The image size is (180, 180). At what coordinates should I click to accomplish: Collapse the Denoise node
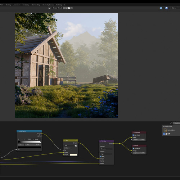(x=100, y=141)
